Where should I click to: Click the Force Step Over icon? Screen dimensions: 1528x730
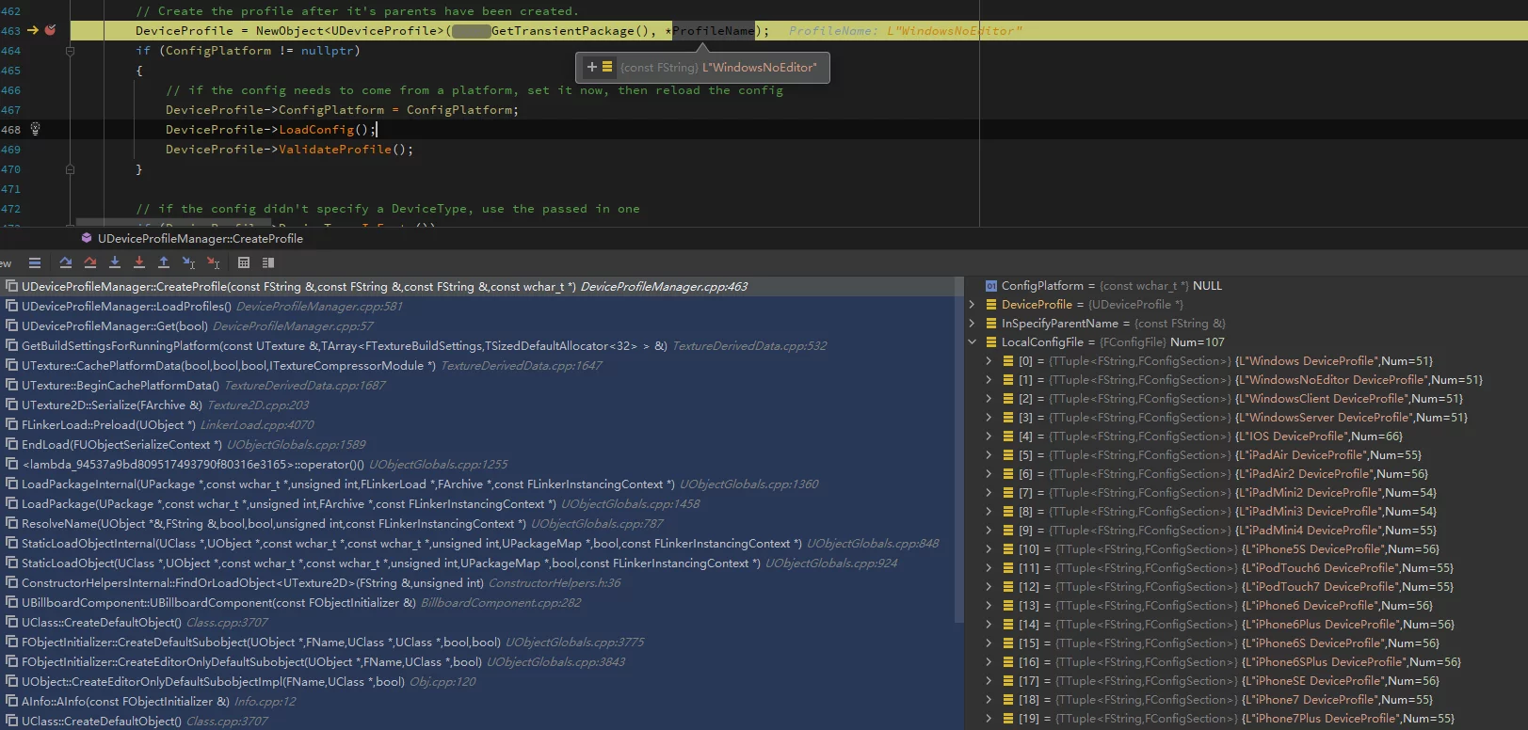tap(89, 263)
